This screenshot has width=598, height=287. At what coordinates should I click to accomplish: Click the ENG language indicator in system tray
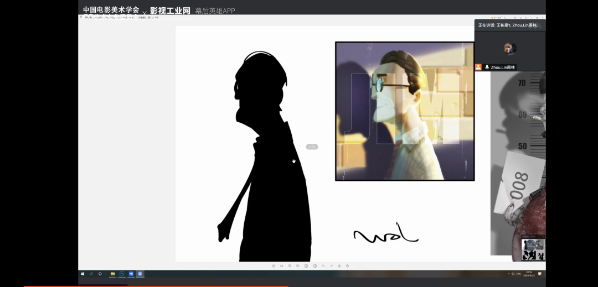click(x=519, y=274)
